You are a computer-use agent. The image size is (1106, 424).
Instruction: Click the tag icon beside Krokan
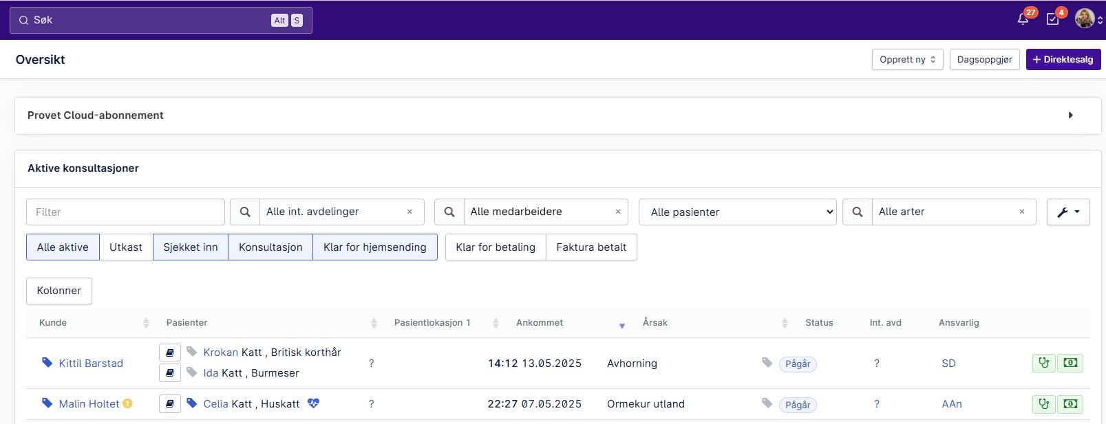point(192,352)
